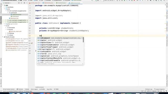The height and width of the screenshot is (94, 168).
Task: Choose Advanceable completion suggestion
Action: pos(60,51)
